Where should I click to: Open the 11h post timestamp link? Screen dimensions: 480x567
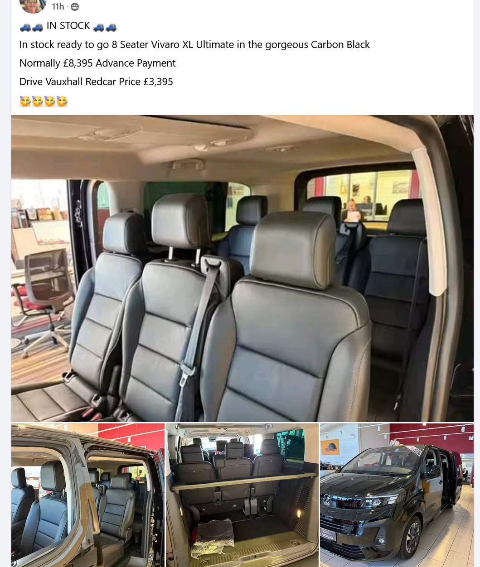(58, 6)
